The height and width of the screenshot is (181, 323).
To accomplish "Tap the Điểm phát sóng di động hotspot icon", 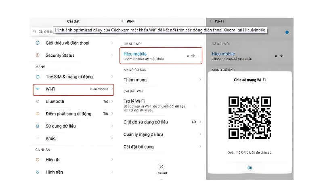I will click(x=38, y=113).
